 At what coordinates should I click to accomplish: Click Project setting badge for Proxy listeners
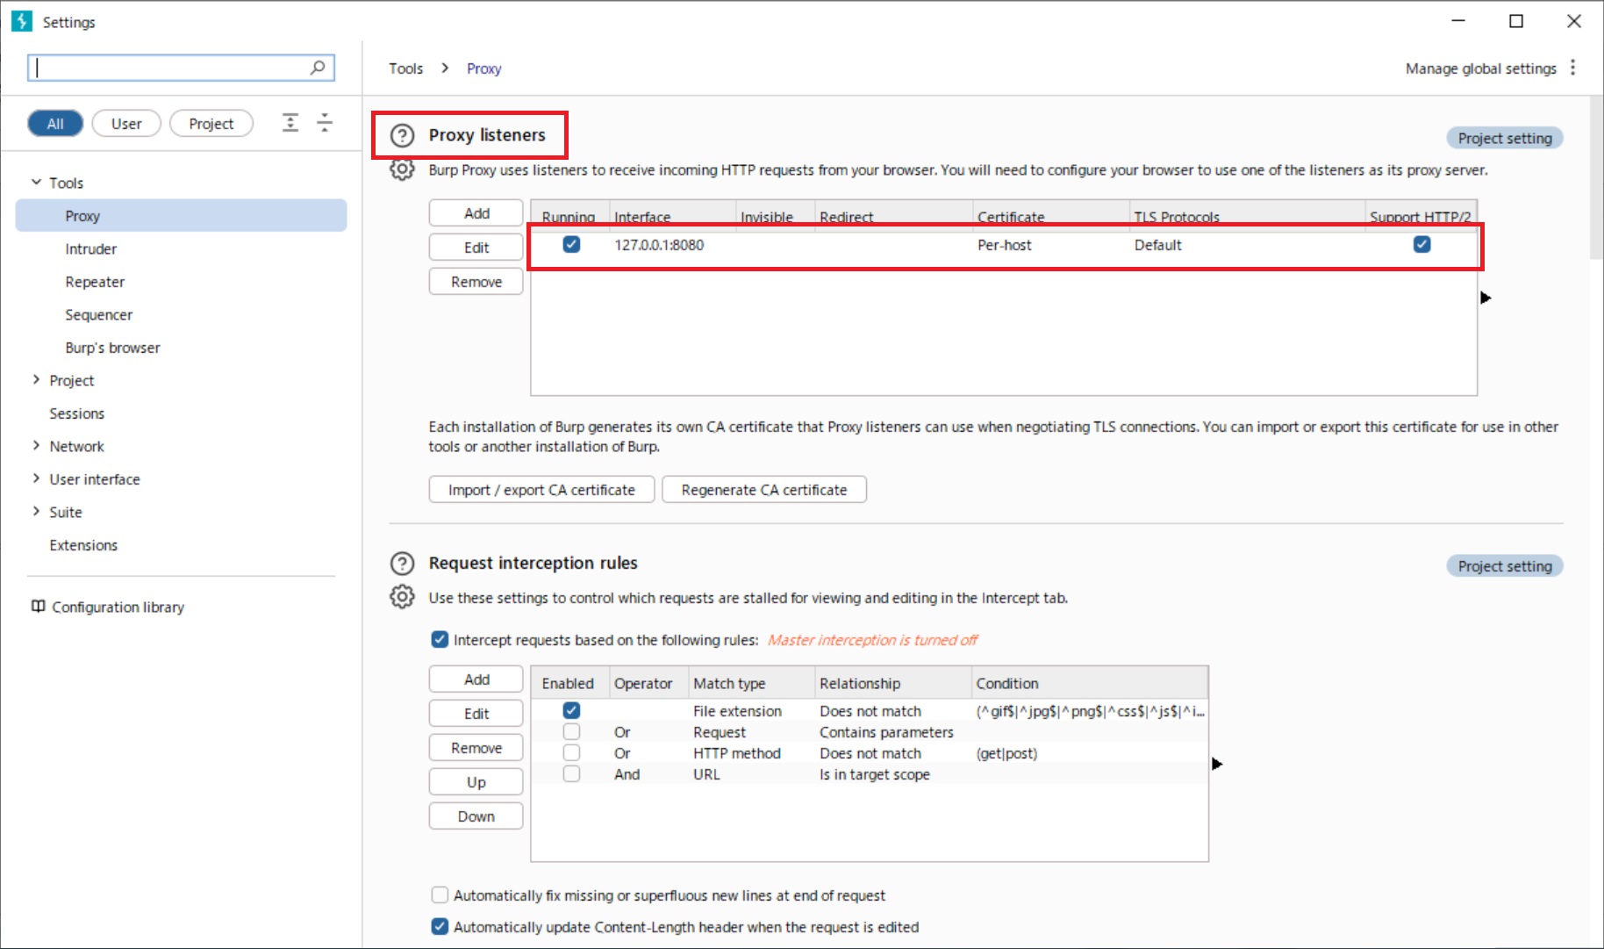pos(1505,138)
